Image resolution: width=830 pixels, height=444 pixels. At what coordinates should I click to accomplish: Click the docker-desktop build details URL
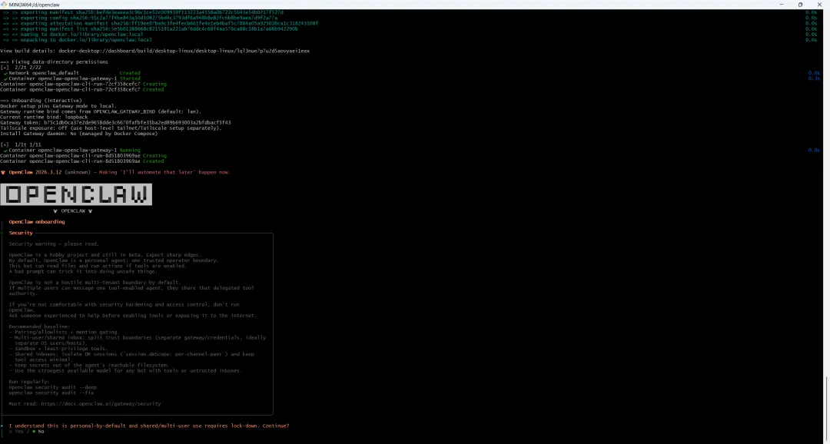[x=184, y=51]
